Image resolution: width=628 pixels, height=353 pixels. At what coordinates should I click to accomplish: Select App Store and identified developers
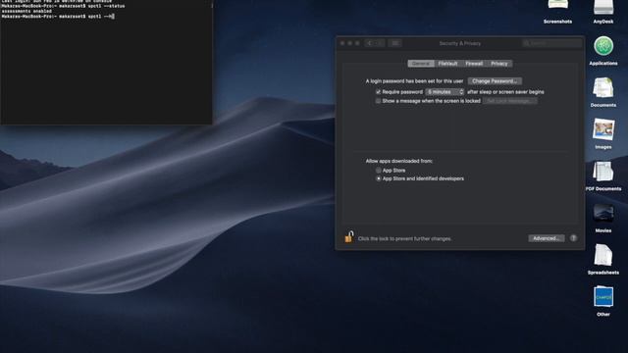tap(378, 178)
